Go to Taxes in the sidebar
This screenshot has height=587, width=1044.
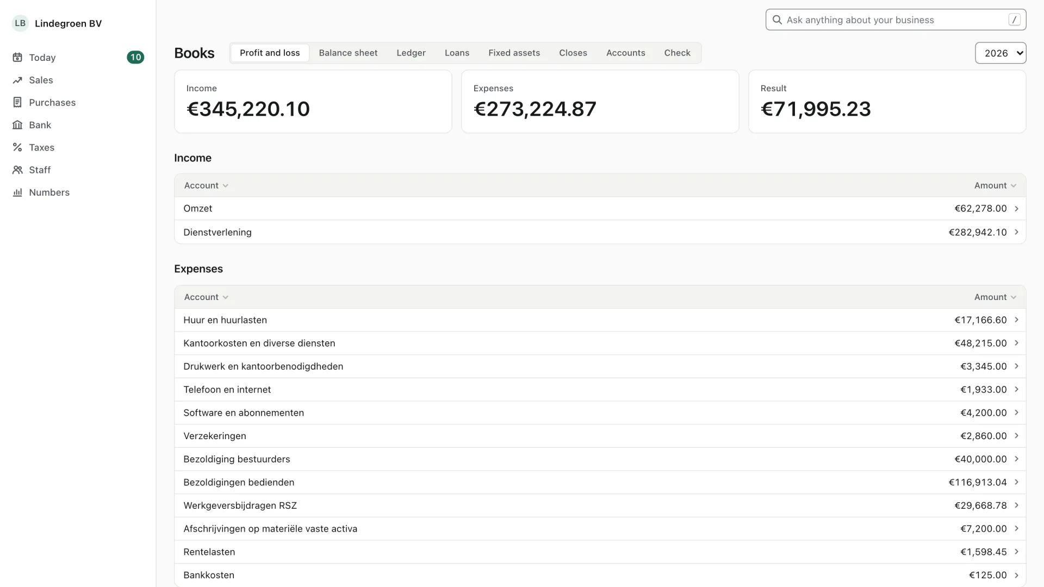click(x=78, y=147)
